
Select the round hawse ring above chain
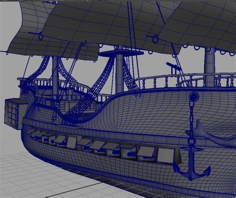[194, 96]
